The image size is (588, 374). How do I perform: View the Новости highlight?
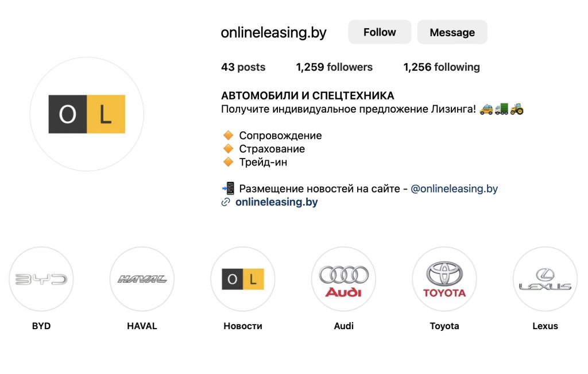(243, 279)
